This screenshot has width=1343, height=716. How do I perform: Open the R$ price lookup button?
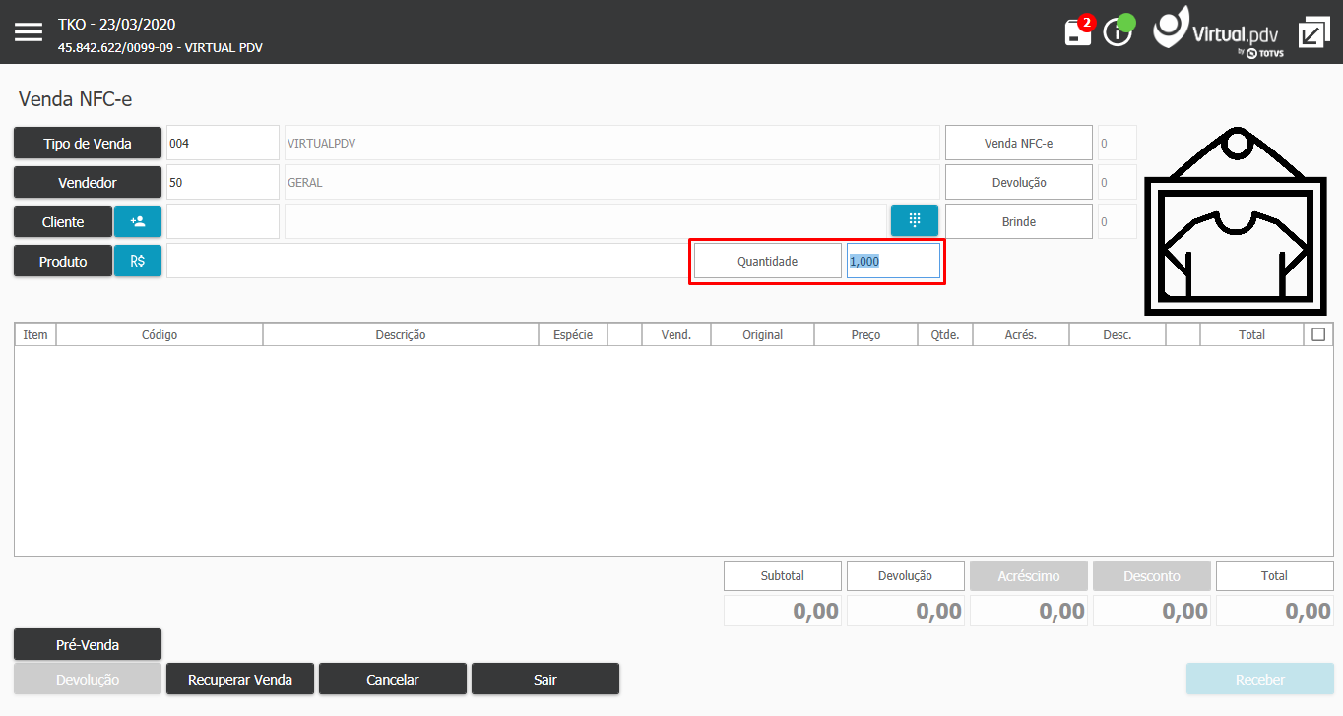[x=138, y=261]
